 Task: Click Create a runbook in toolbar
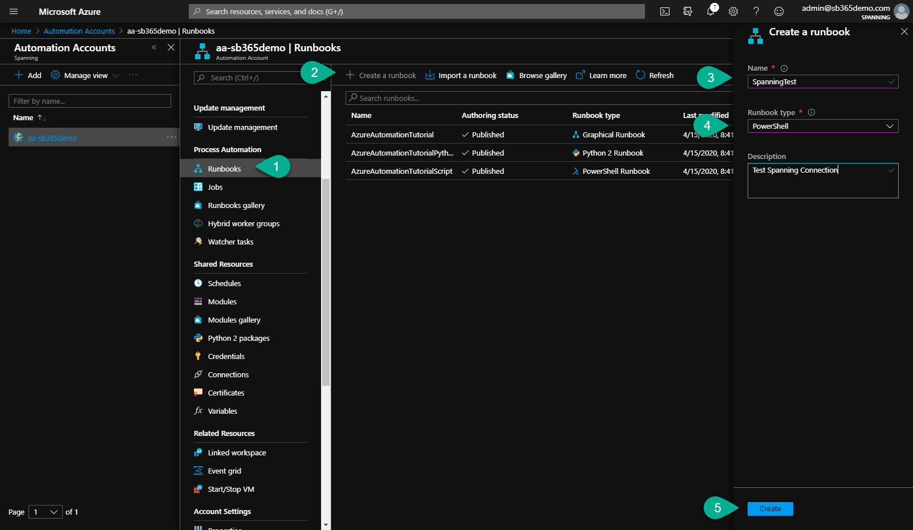(x=381, y=75)
